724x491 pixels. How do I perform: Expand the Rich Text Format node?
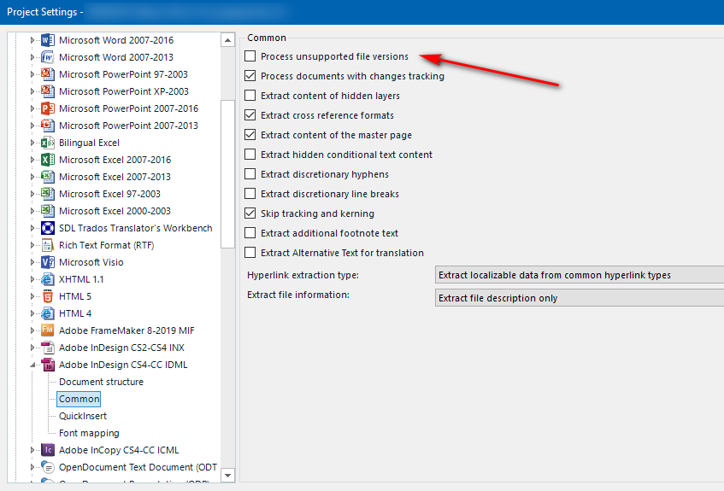[x=32, y=245]
